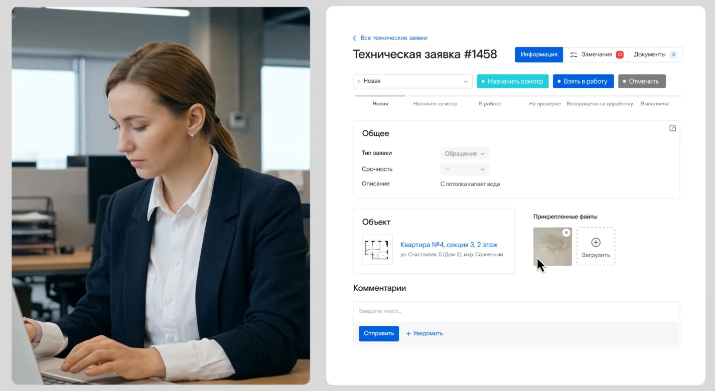Screen dimensions: 715x391
Task: Open the Новая status dropdown
Action: pyautogui.click(x=412, y=81)
